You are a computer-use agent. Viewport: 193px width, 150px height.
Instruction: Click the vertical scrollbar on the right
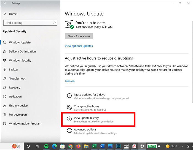192,61
